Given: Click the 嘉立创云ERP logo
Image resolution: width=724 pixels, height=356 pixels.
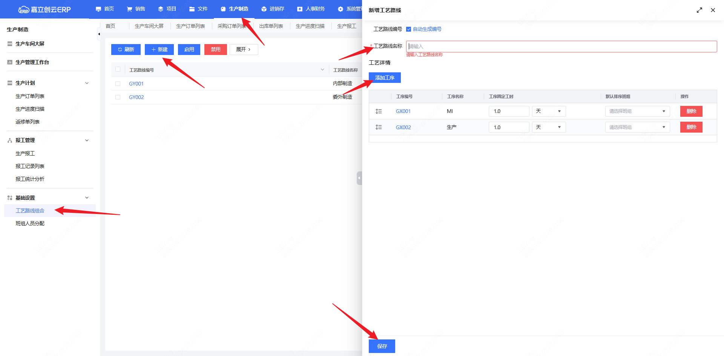Looking at the screenshot, I should pos(44,9).
